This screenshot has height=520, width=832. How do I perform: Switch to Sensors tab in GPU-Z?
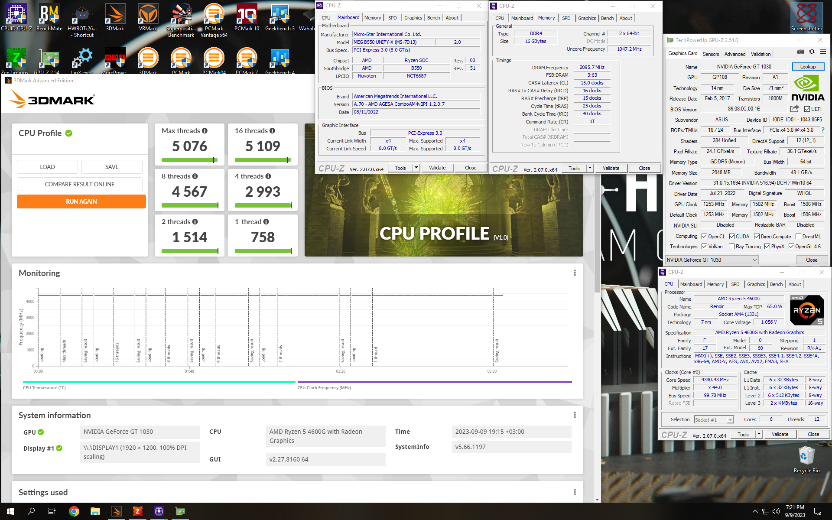point(711,54)
